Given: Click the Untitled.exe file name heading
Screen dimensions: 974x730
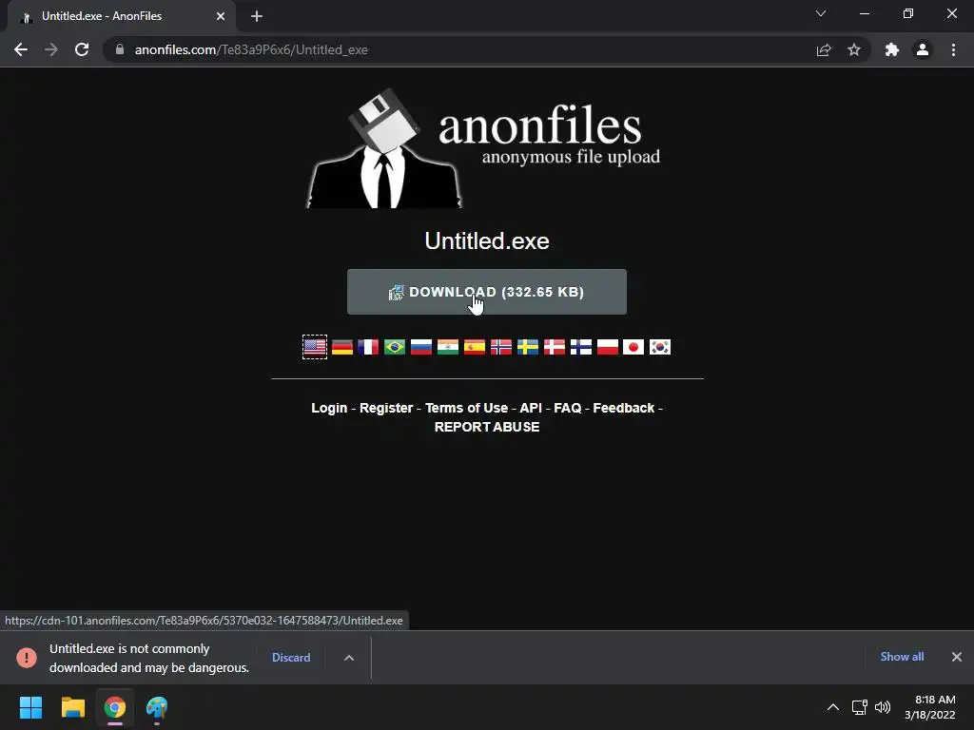Looking at the screenshot, I should 487,240.
